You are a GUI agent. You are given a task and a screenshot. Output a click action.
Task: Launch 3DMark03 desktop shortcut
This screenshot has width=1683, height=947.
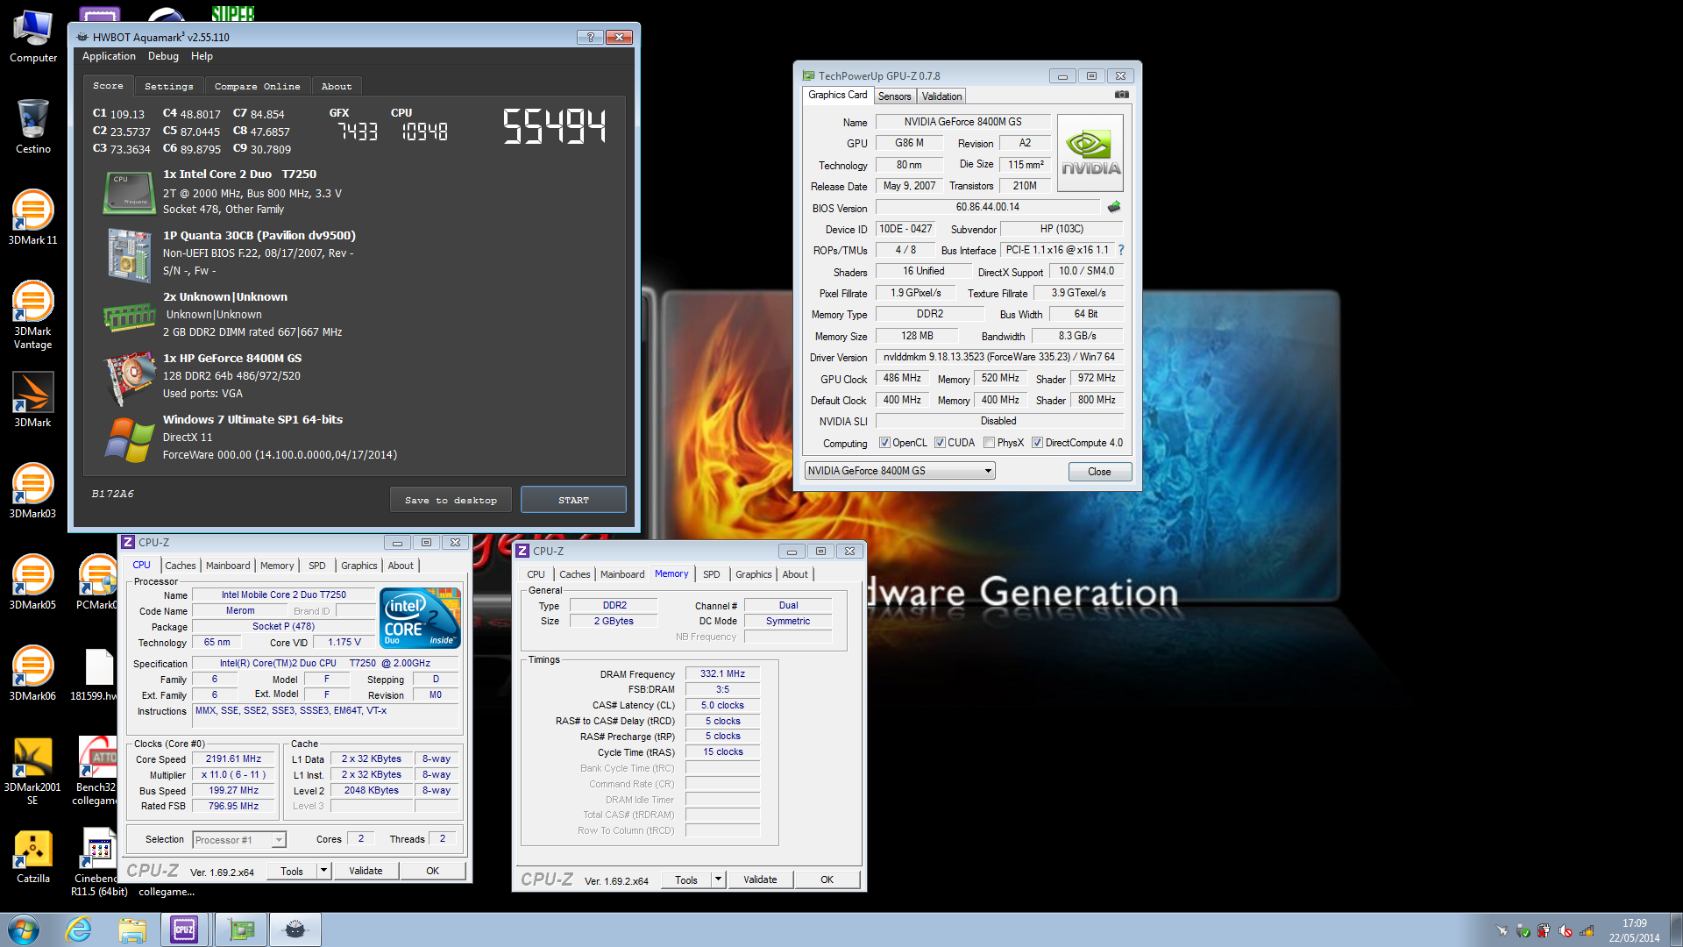(x=33, y=490)
